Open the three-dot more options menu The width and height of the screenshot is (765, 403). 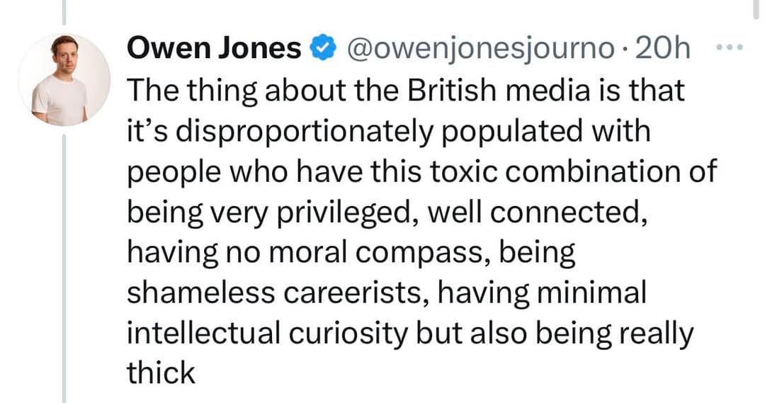click(728, 47)
